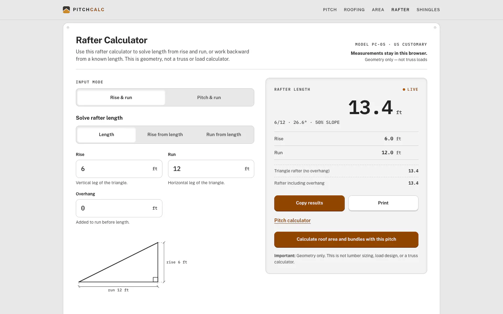503x314 pixels.
Task: Select the RAFTER nav item
Action: pyautogui.click(x=400, y=10)
